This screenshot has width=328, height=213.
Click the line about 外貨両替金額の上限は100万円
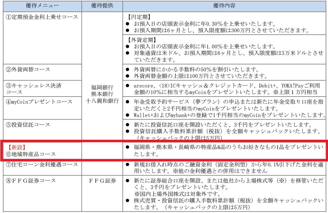201,76
